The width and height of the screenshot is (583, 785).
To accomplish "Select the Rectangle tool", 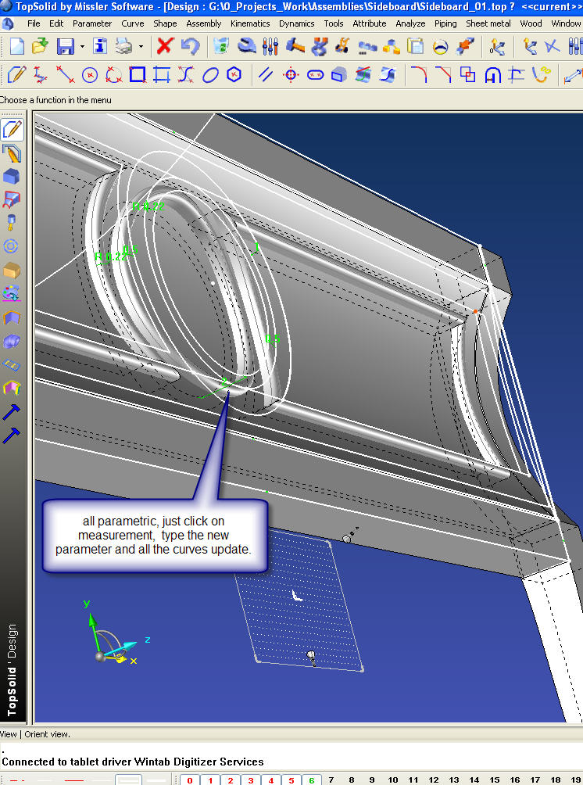I will pyautogui.click(x=138, y=74).
